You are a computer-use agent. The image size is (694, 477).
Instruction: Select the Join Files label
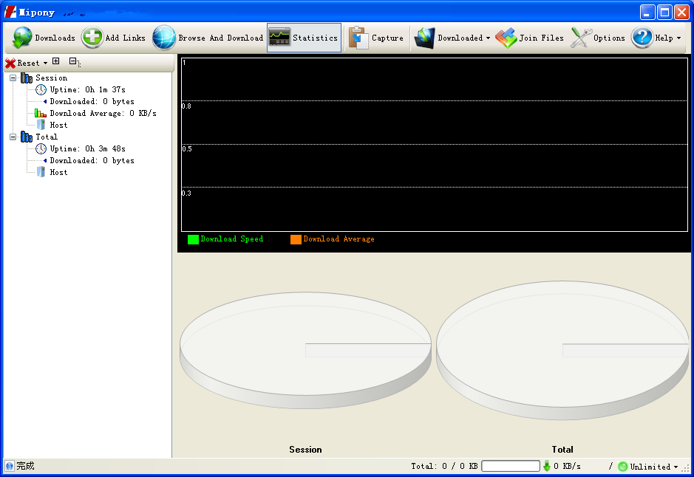coord(542,38)
